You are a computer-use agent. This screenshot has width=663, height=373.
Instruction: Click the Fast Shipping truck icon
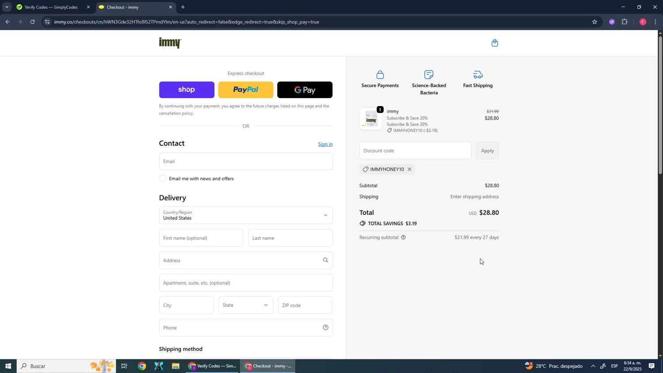point(478,75)
